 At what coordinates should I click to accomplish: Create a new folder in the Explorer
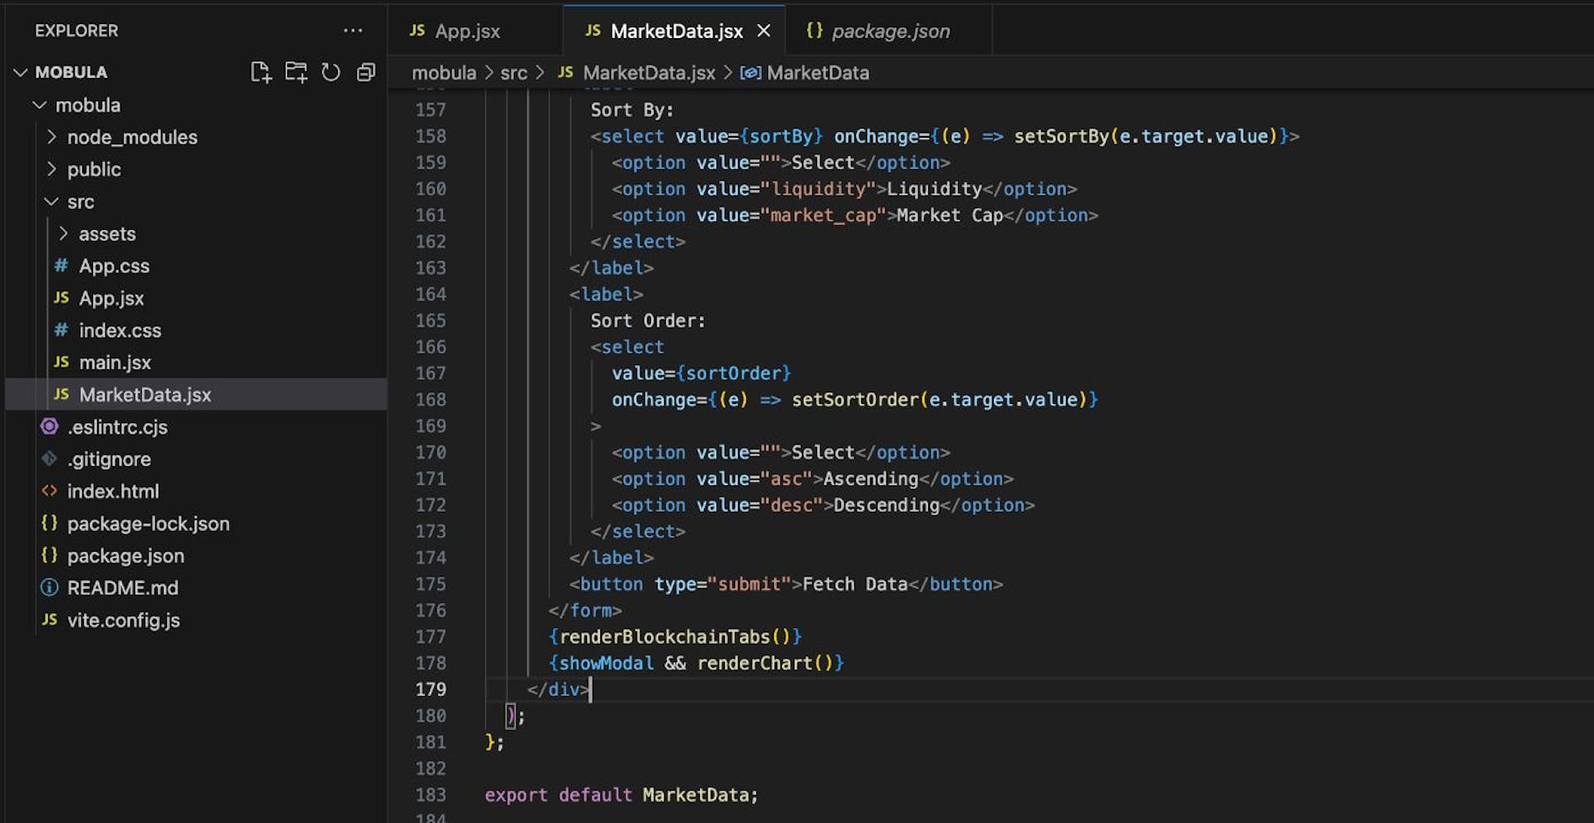tap(296, 72)
